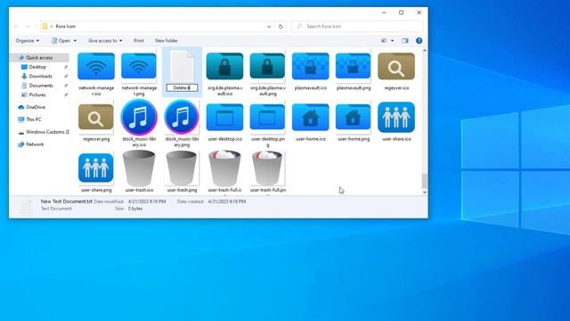
Task: Select the plasmavault.ico file icon
Action: click(311, 66)
